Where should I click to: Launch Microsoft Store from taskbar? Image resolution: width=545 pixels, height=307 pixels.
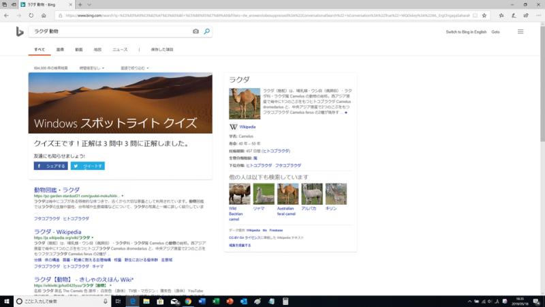(160, 302)
